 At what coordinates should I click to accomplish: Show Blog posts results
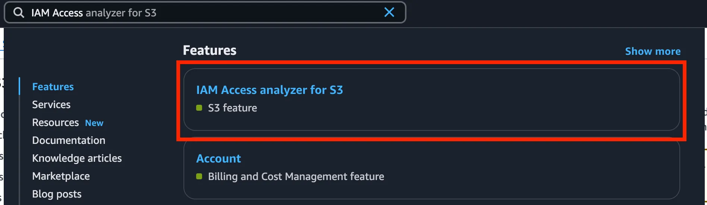coord(57,194)
